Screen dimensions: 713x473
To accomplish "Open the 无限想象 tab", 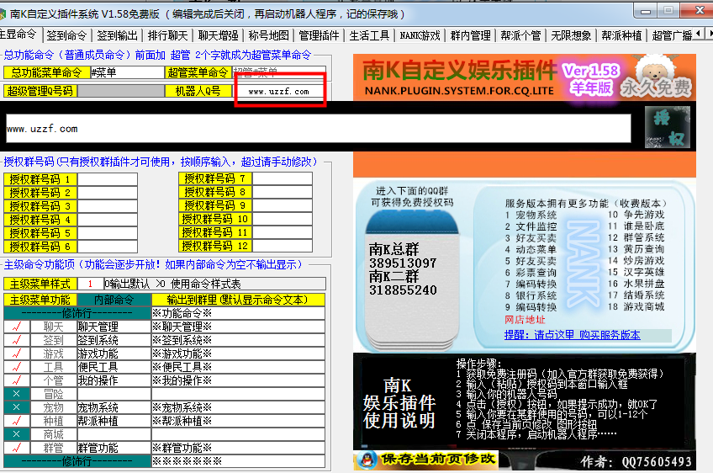I will coord(571,35).
